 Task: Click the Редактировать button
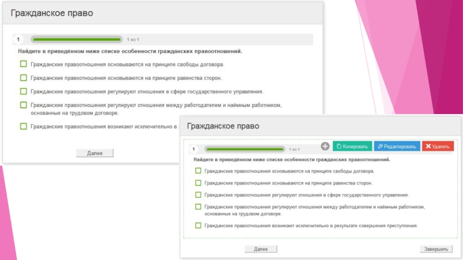pos(397,146)
